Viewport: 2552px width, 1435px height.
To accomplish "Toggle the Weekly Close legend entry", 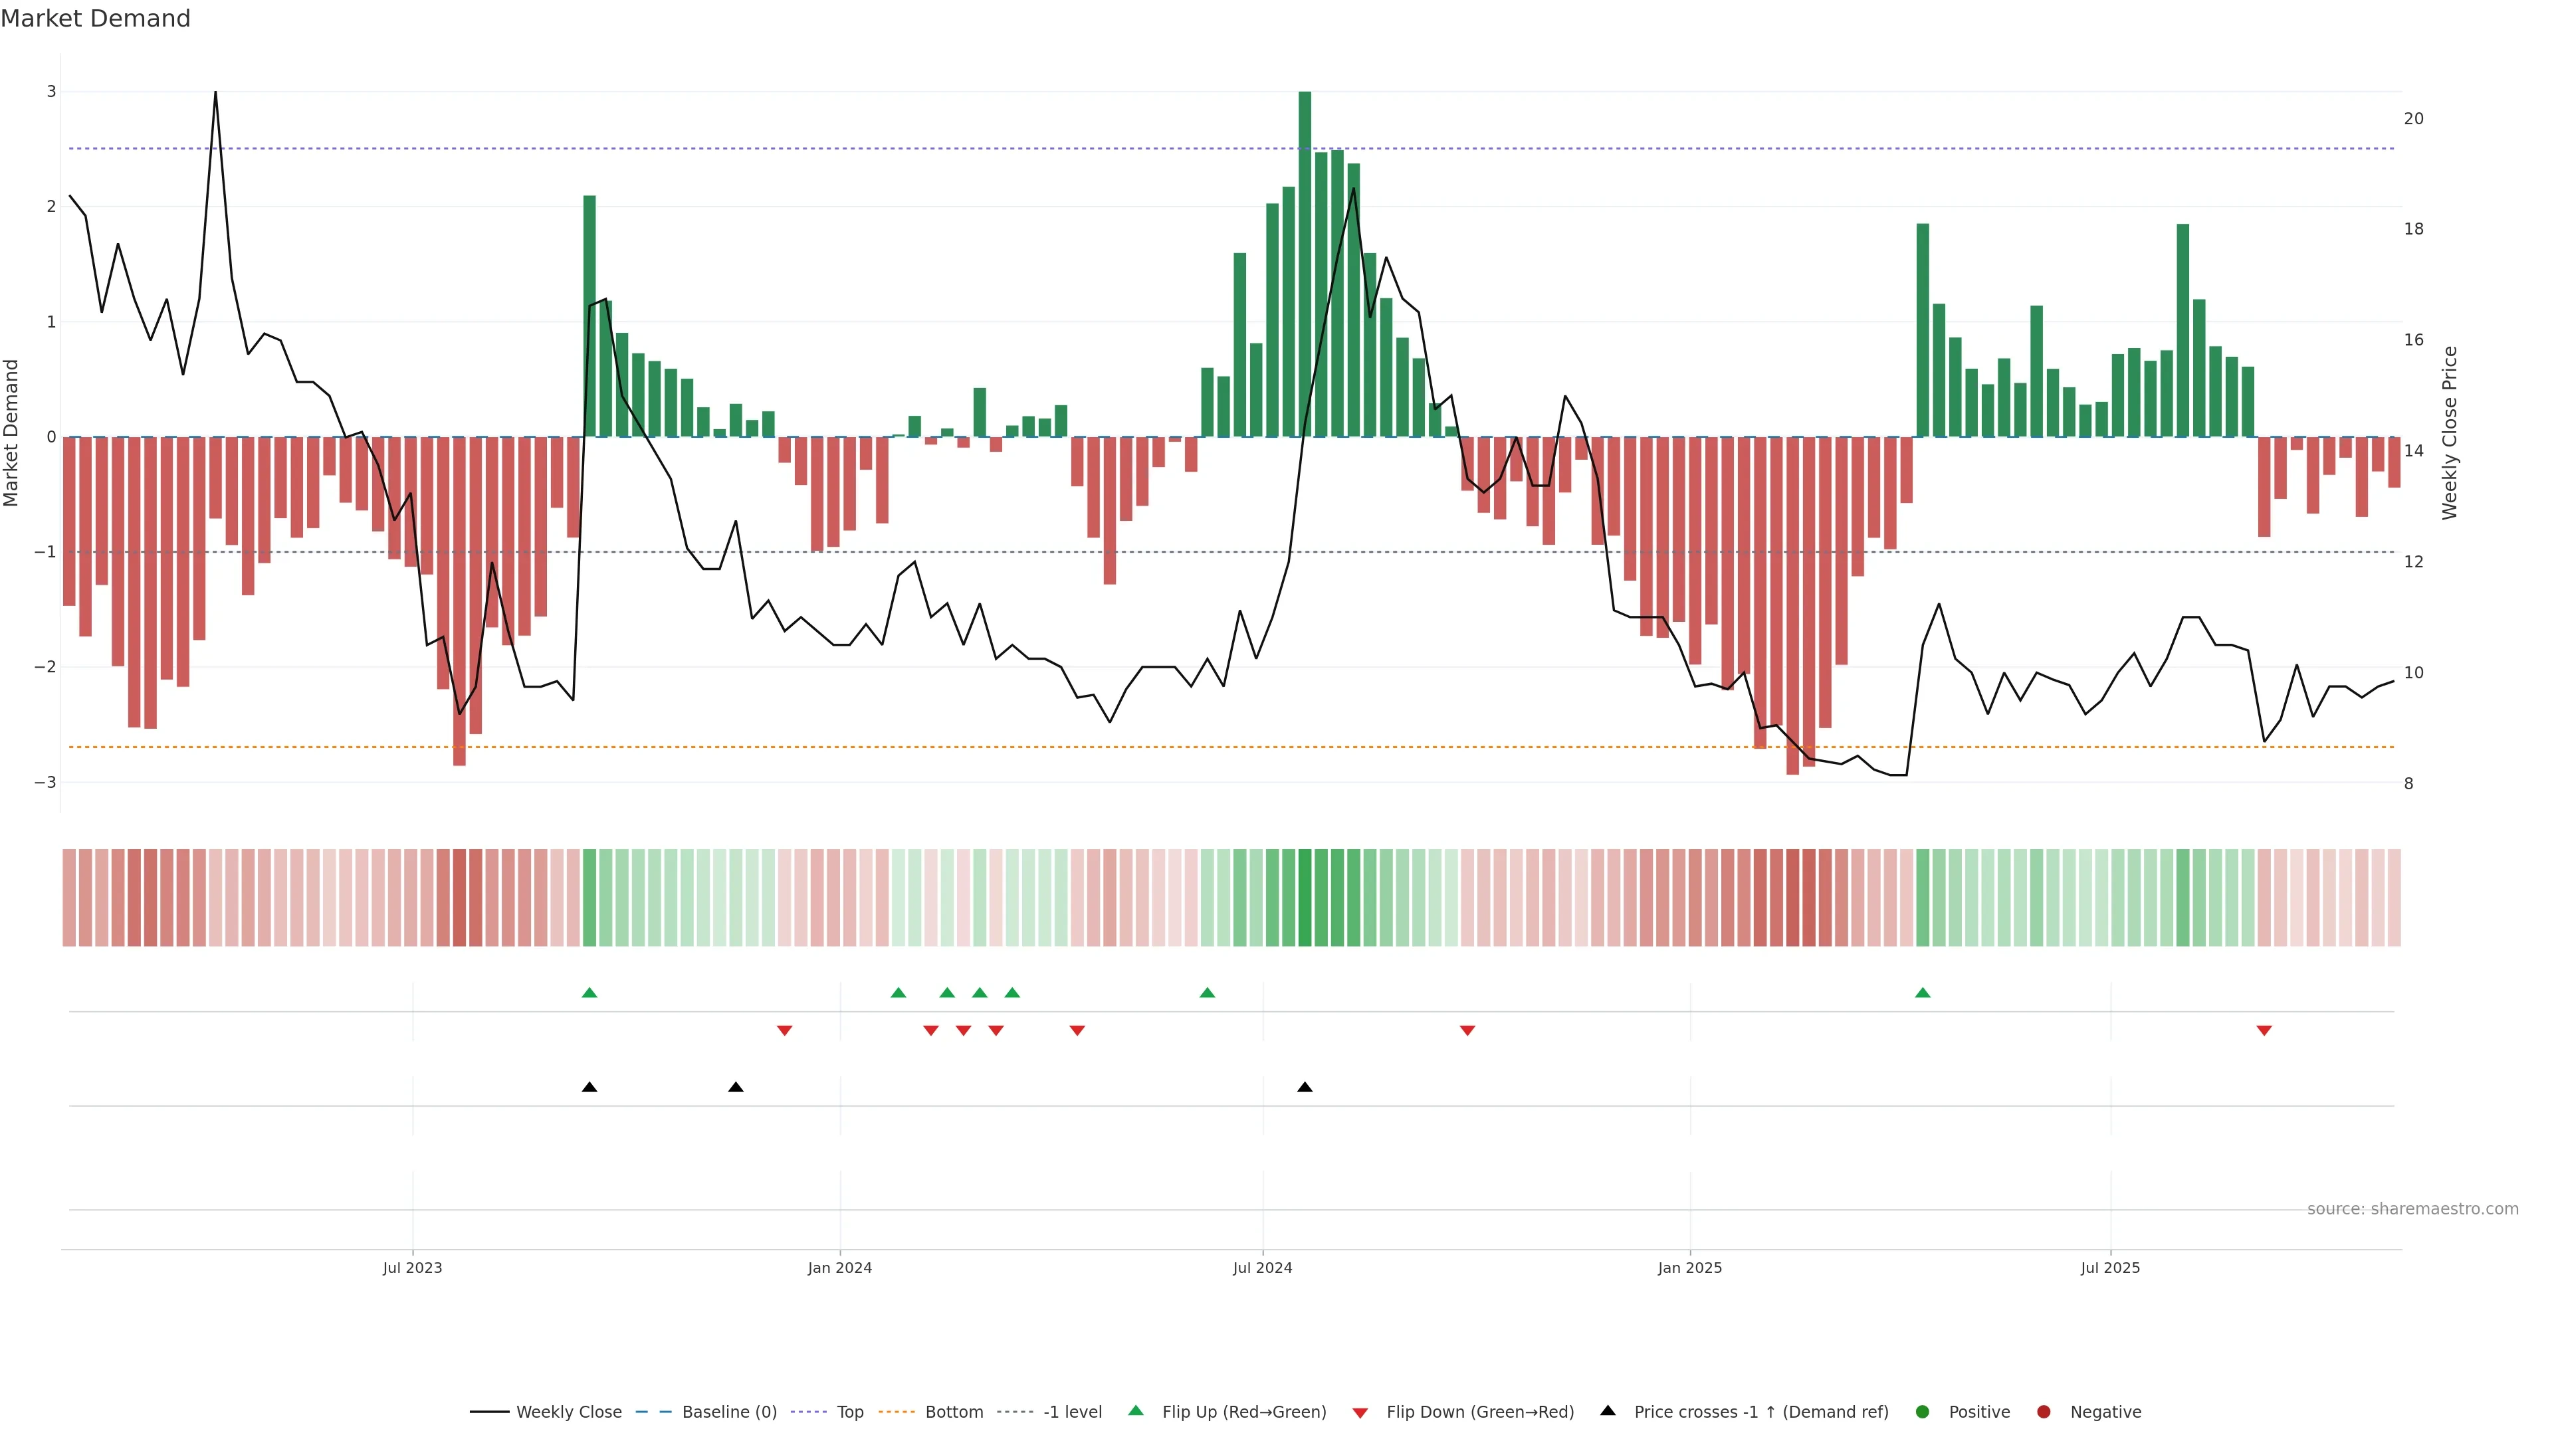I will (x=546, y=1411).
